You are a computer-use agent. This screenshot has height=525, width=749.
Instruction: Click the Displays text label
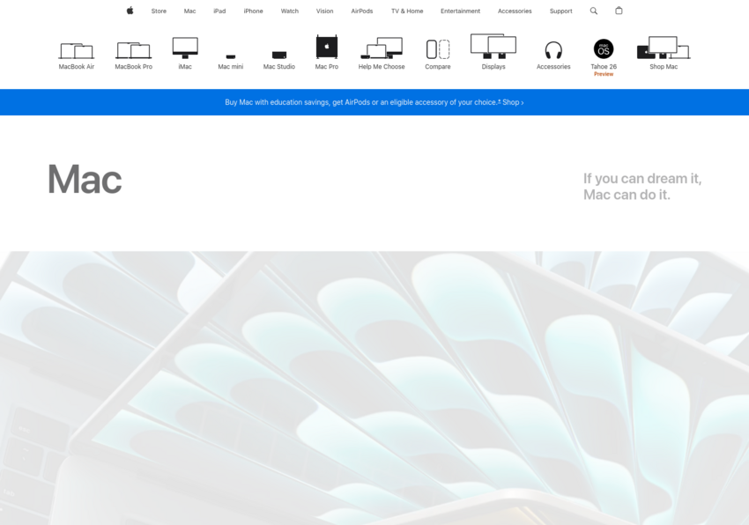point(493,67)
